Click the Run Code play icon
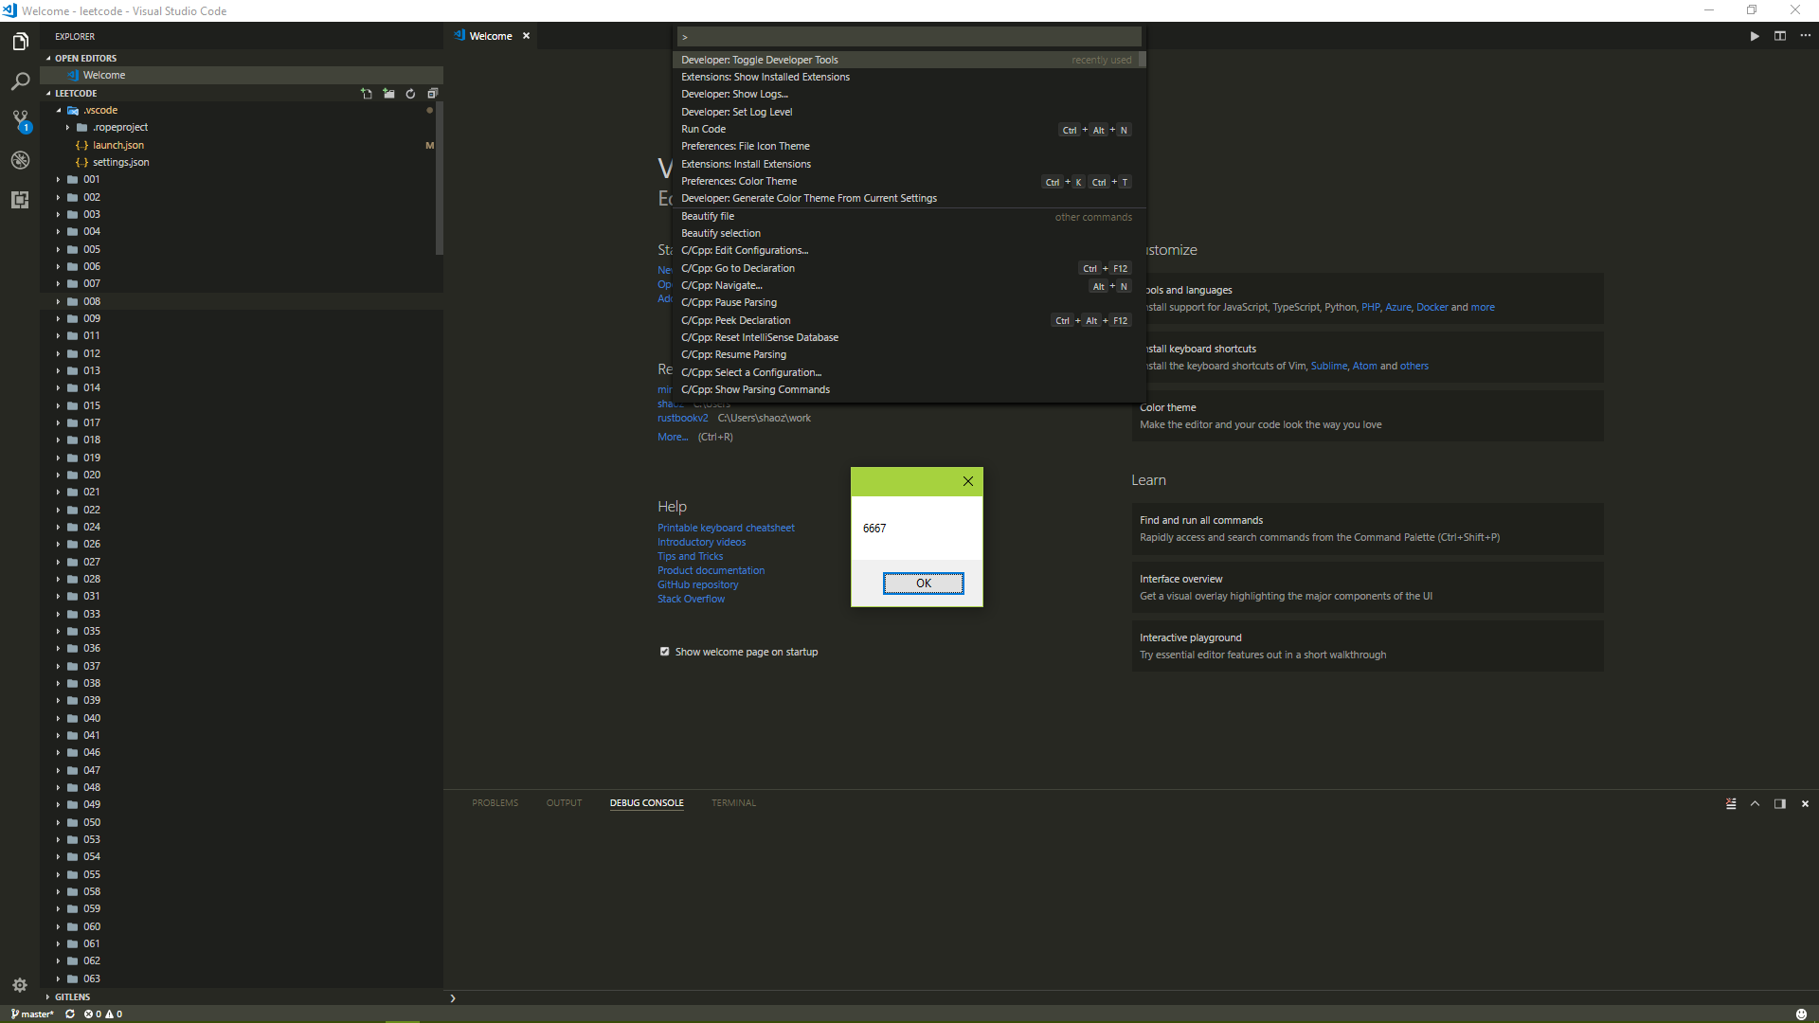 (x=1755, y=35)
